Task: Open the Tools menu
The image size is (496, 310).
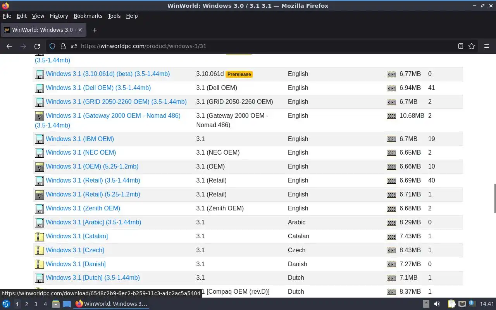Action: pyautogui.click(x=114, y=16)
